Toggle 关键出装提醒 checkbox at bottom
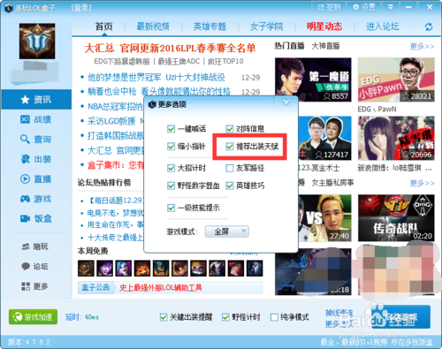The height and width of the screenshot is (349, 442). [164, 317]
